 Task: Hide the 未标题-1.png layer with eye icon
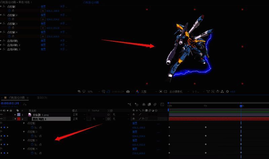click(x=1, y=114)
